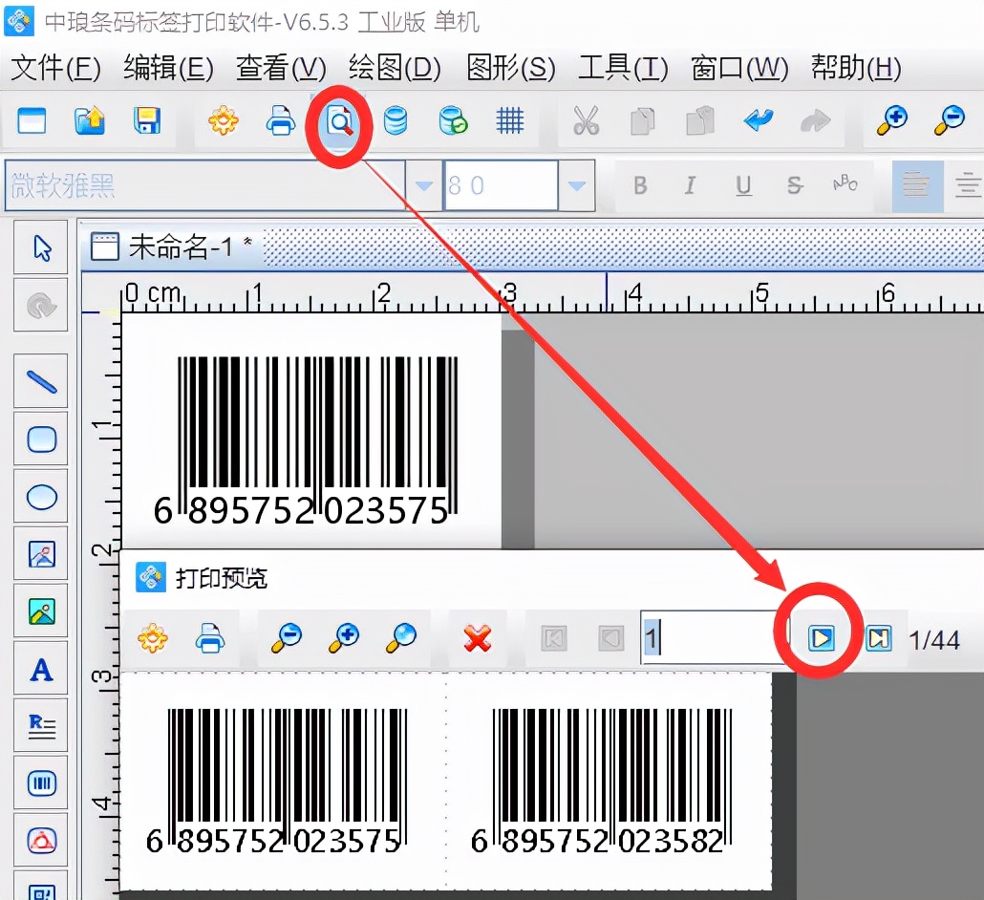Select the text A tool

pyautogui.click(x=41, y=669)
